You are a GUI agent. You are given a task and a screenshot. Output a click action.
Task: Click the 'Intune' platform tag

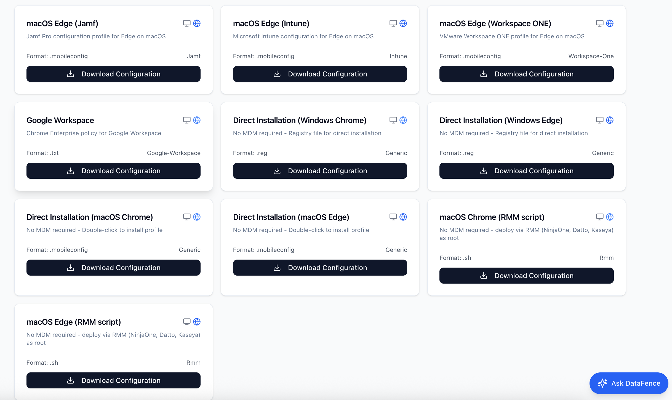click(x=398, y=56)
